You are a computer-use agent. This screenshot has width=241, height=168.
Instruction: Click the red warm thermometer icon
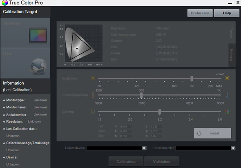click(93, 95)
